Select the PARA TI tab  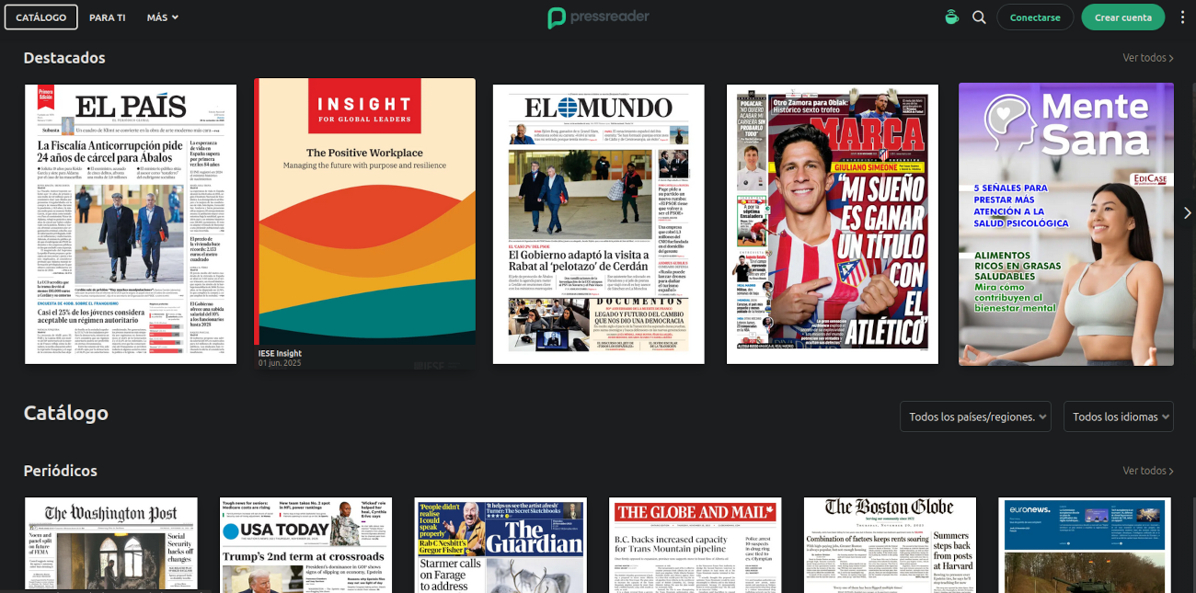pyautogui.click(x=108, y=17)
